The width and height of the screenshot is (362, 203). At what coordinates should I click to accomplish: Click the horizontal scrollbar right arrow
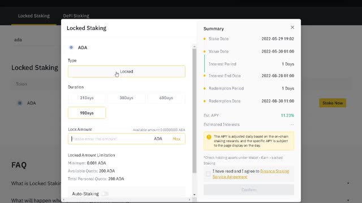point(189,200)
